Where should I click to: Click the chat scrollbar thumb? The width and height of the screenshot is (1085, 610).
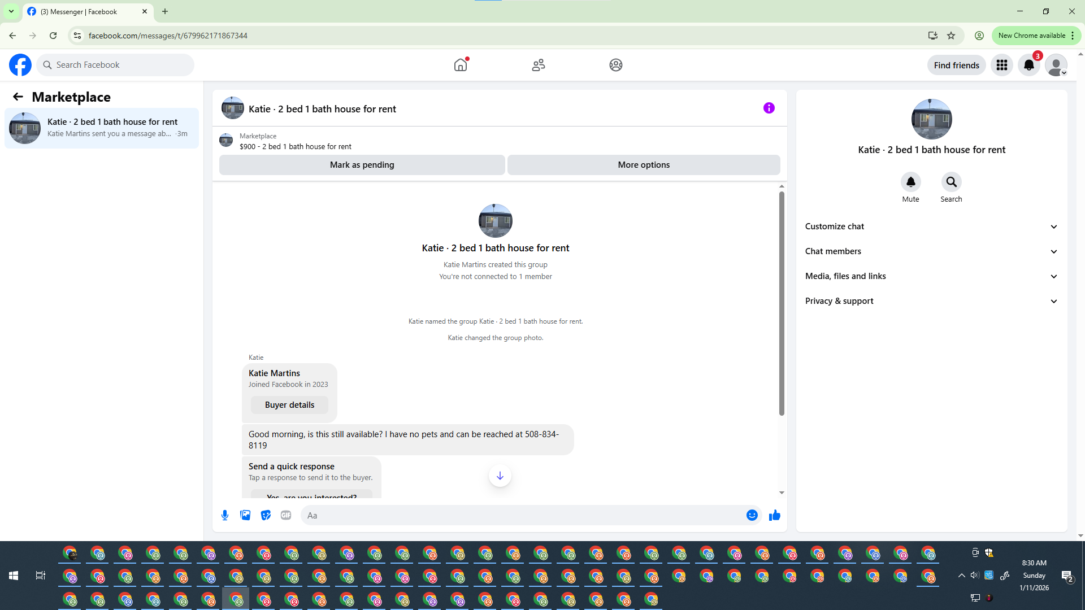782,304
